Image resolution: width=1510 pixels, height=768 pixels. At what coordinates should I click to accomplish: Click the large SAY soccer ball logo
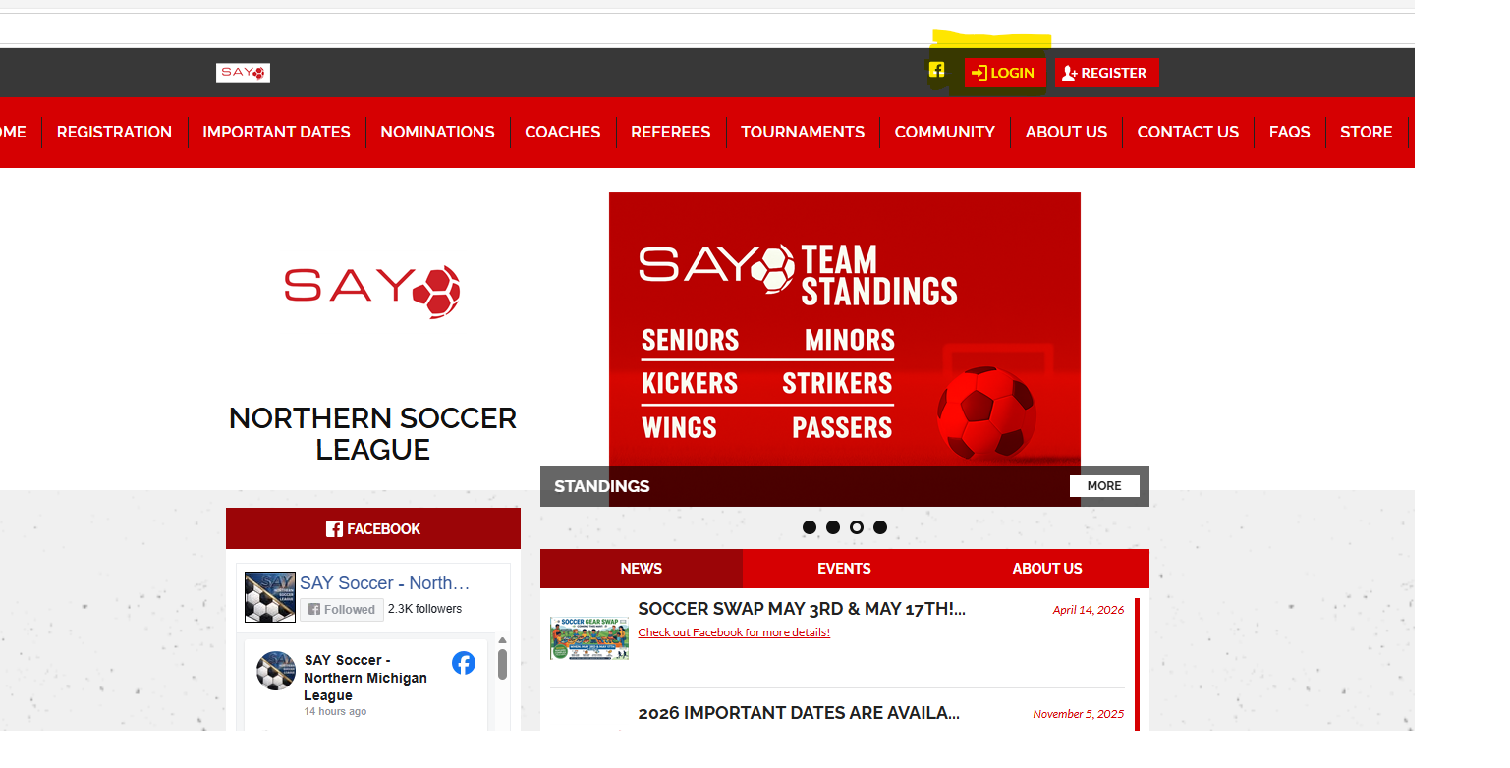pos(372,292)
